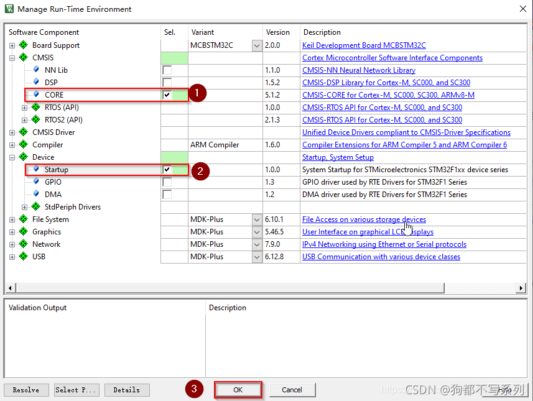This screenshot has width=533, height=401.
Task: Click the RTOS (API) green diamond icon
Action: click(x=35, y=107)
